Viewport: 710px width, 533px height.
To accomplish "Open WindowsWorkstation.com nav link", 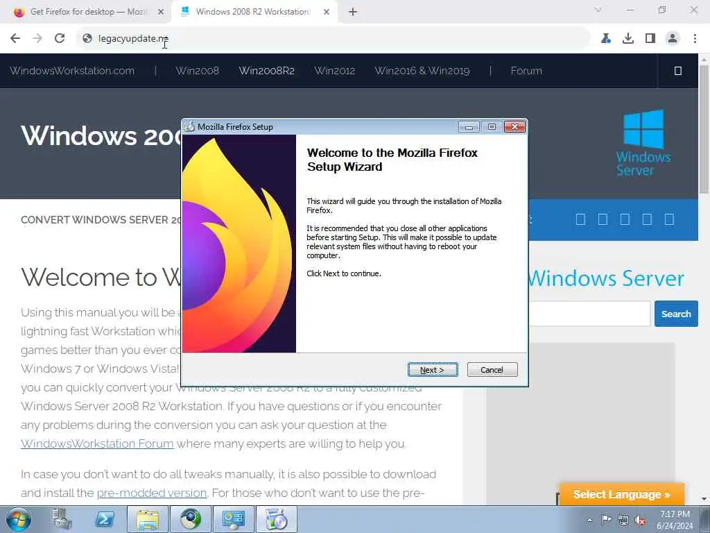I will 72,71.
